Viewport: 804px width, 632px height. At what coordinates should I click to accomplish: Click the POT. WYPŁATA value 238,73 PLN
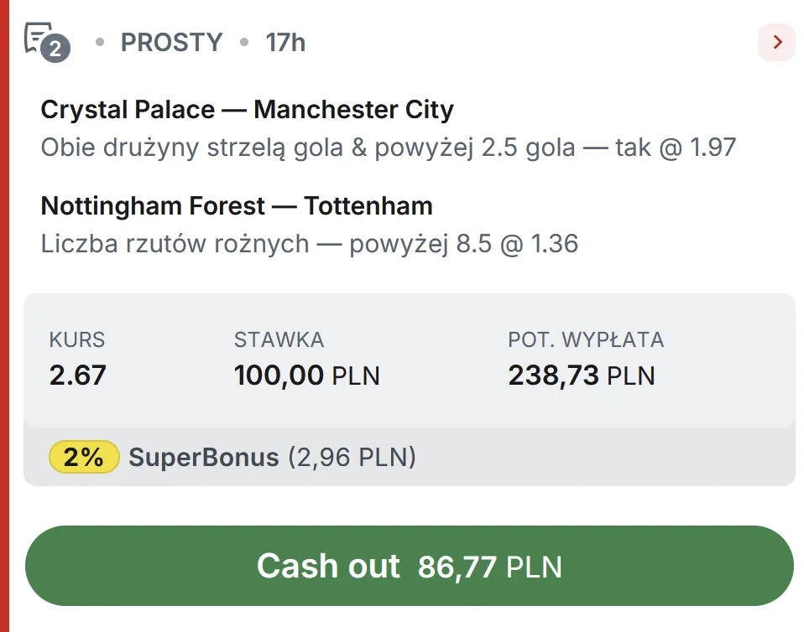click(582, 376)
